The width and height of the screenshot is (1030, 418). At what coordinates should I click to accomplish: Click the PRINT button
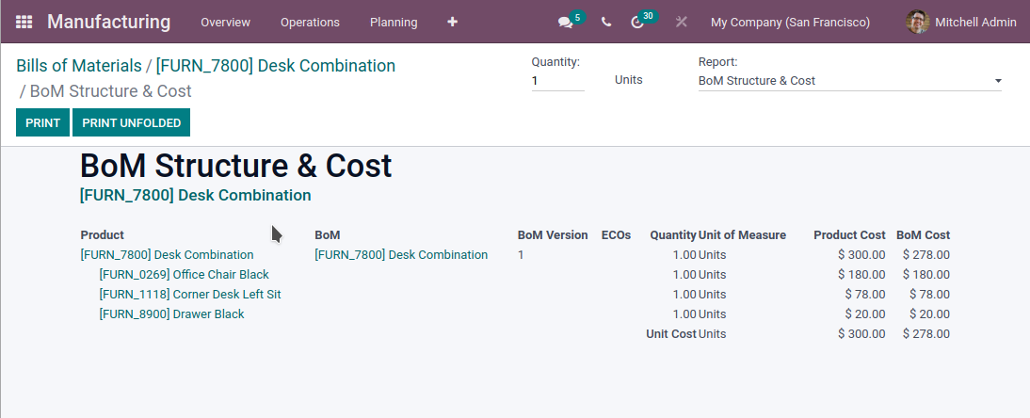42,123
